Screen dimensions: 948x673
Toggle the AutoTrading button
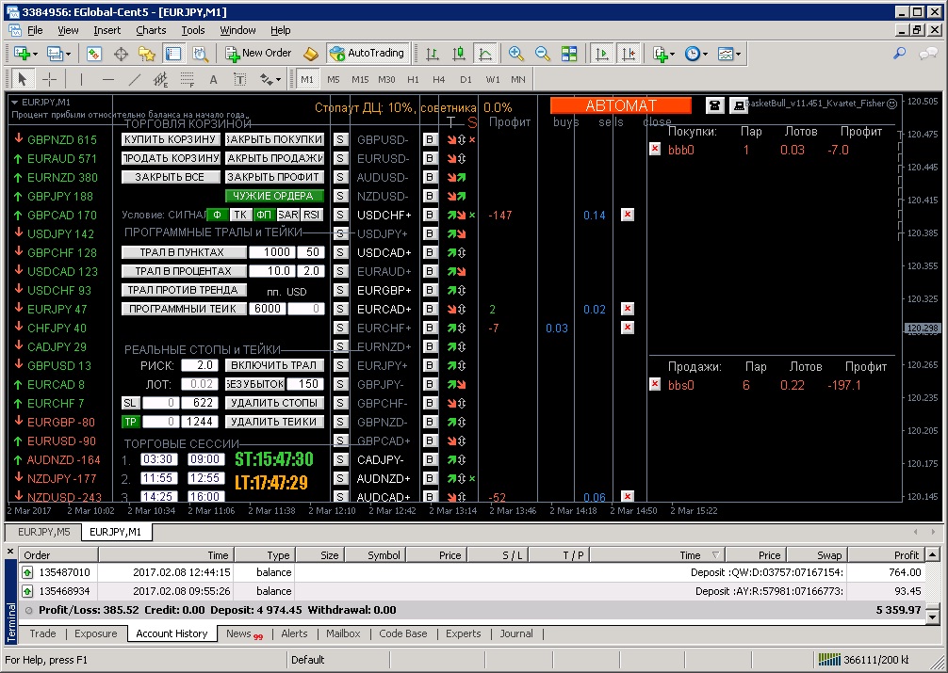click(x=367, y=54)
